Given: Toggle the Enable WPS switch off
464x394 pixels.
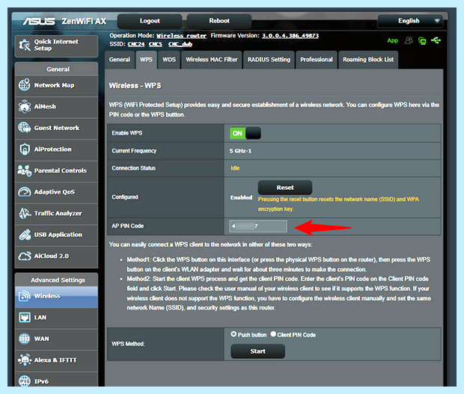Looking at the screenshot, I should [245, 133].
